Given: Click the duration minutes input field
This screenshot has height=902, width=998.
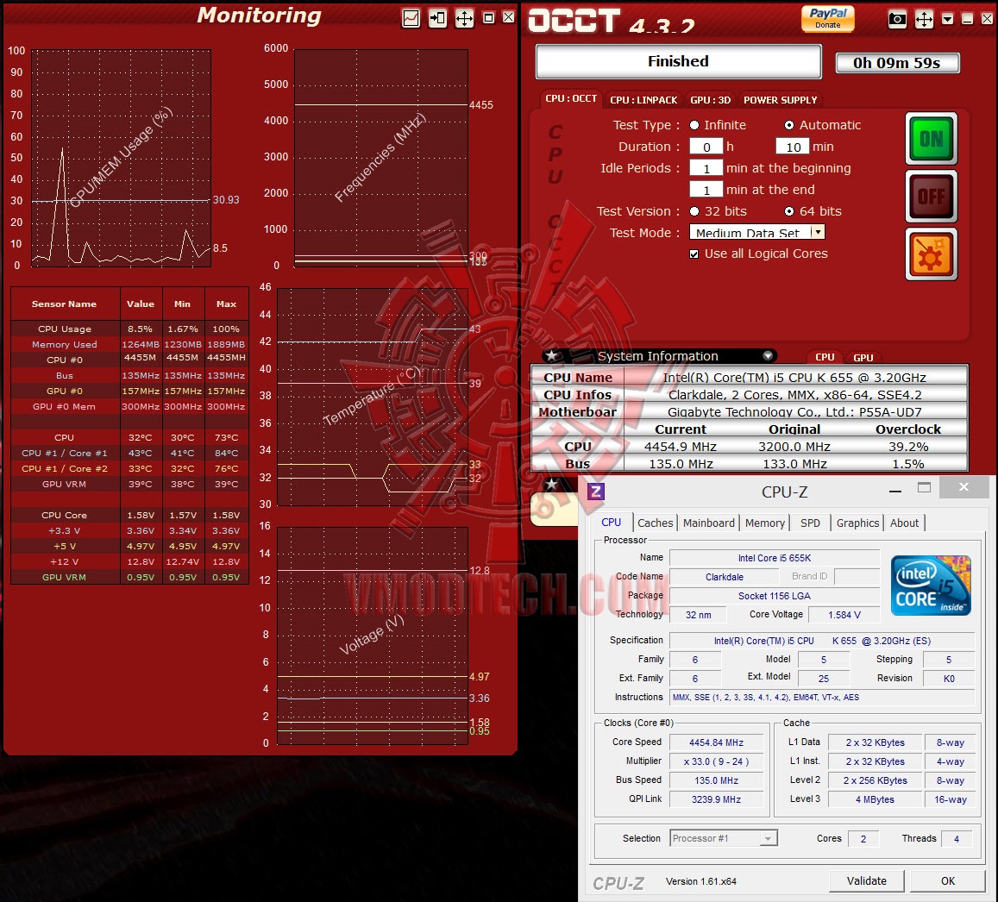Looking at the screenshot, I should pyautogui.click(x=793, y=147).
